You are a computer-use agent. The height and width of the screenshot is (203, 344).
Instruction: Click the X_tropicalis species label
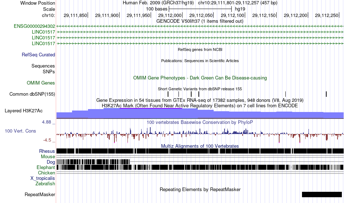43,178
